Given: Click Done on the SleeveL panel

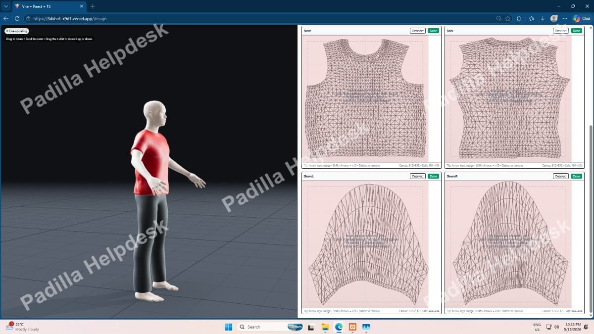Looking at the screenshot, I should tap(434, 176).
